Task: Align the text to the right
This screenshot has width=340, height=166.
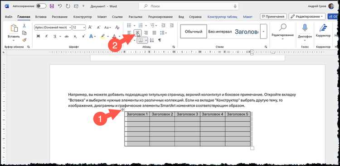Action: (x=146, y=33)
